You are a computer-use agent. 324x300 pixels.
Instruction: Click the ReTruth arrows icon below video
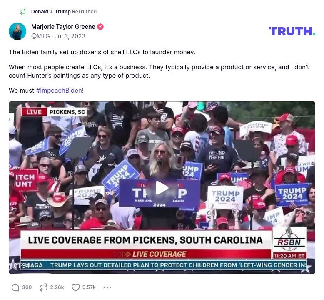click(x=44, y=287)
